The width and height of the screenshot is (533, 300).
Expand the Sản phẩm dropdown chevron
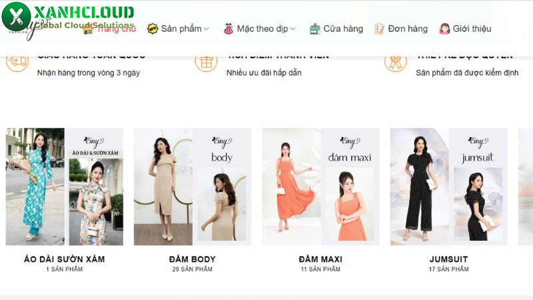pos(206,29)
